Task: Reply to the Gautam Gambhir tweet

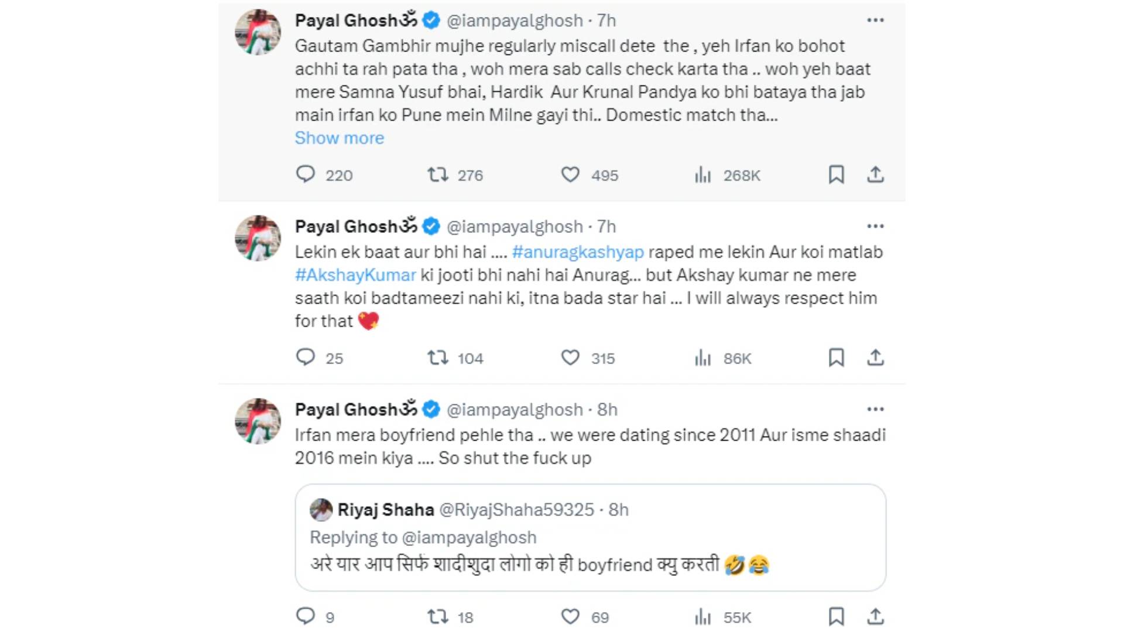Action: point(305,174)
